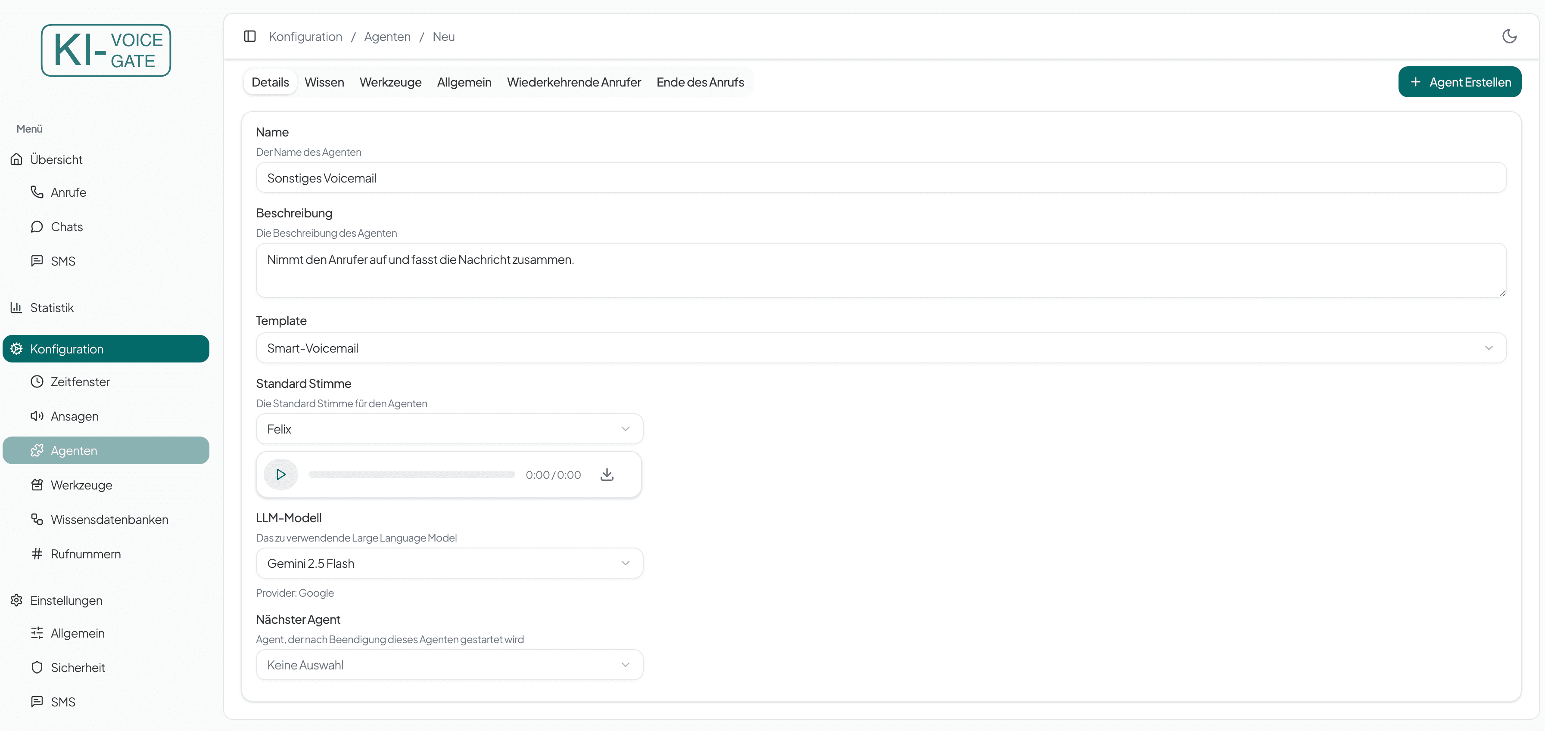
Task: Select the Chats menu icon
Action: click(x=37, y=226)
